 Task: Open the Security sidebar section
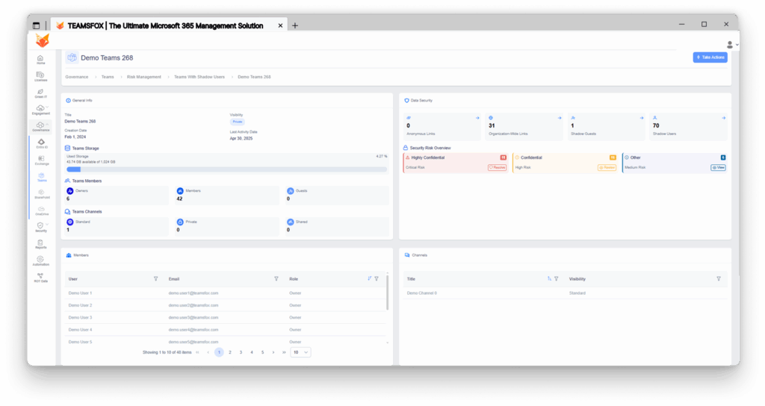click(x=40, y=227)
